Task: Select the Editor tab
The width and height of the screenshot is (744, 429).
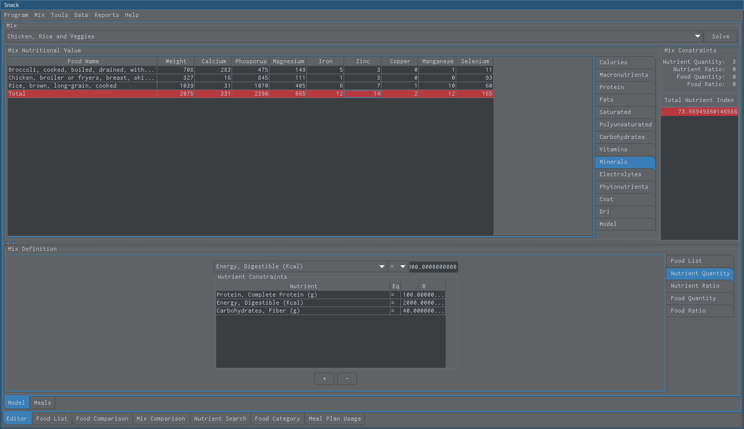Action: 17,419
